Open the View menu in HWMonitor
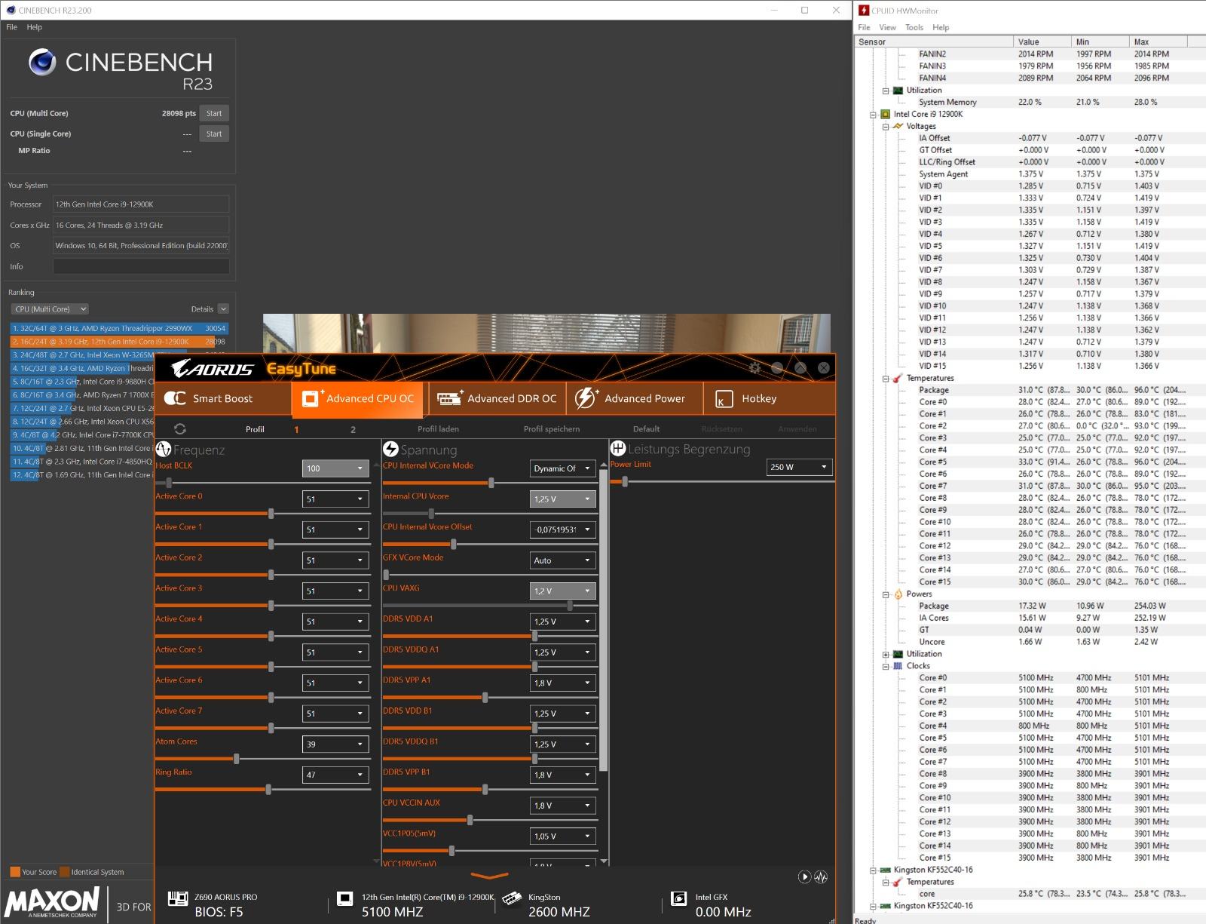Image resolution: width=1206 pixels, height=924 pixels. [888, 27]
